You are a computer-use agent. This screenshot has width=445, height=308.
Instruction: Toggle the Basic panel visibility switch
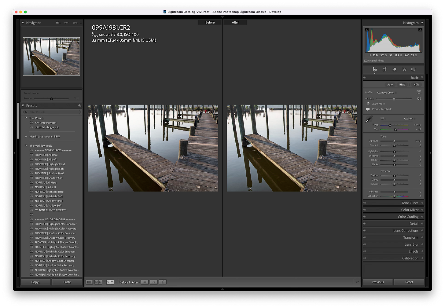364,78
